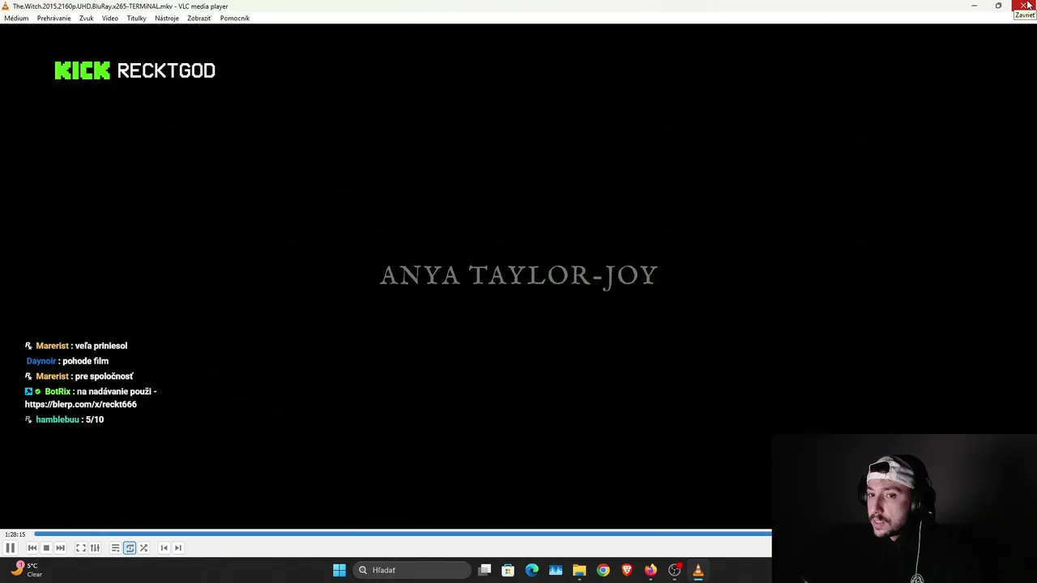This screenshot has height=583, width=1037.
Task: Click Marerist's message "veľa priniesol"
Action: point(101,346)
